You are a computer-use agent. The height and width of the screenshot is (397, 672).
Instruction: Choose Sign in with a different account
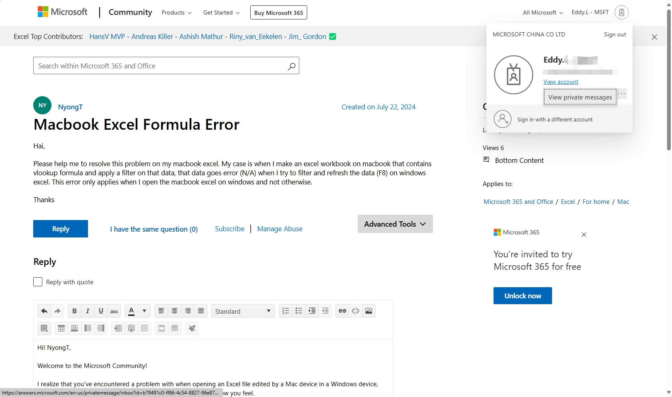pyautogui.click(x=560, y=119)
